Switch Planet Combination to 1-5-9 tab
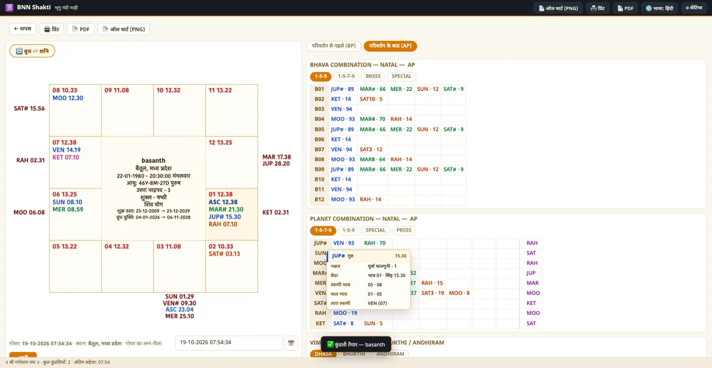The image size is (712, 368). (x=349, y=230)
